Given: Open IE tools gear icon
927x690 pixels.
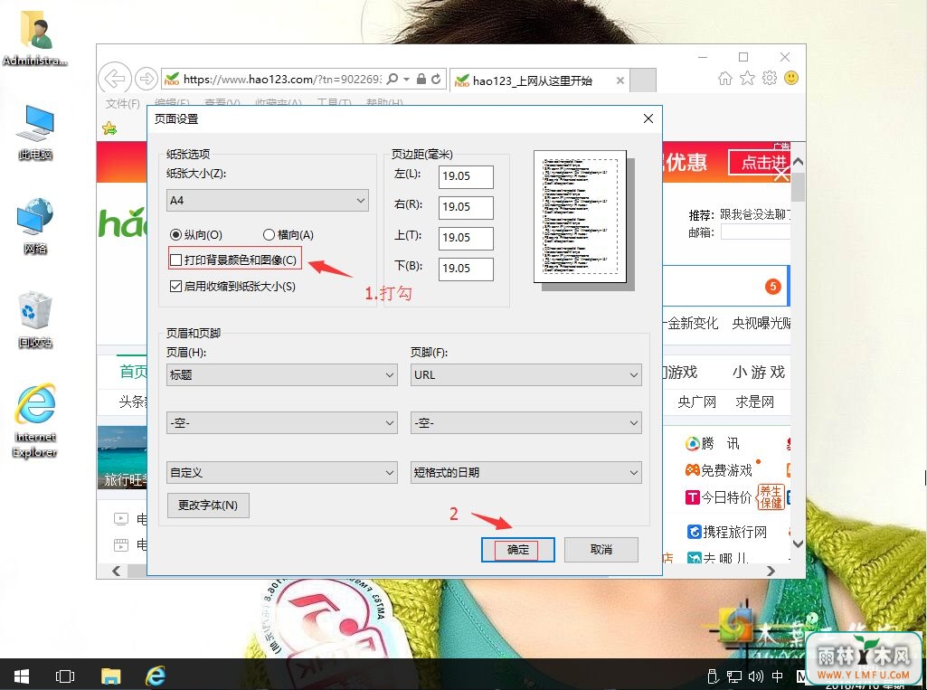Looking at the screenshot, I should pyautogui.click(x=769, y=78).
